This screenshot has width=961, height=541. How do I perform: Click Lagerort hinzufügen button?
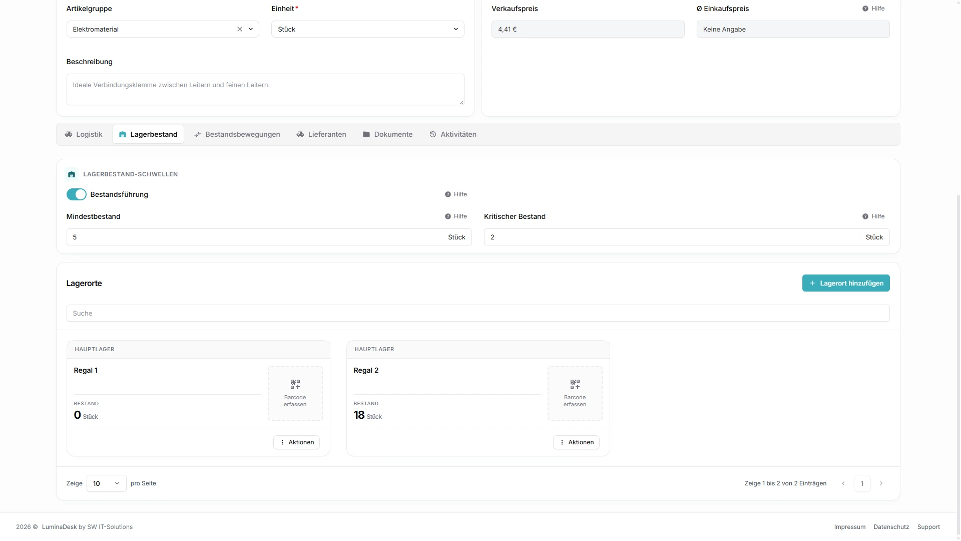click(846, 283)
